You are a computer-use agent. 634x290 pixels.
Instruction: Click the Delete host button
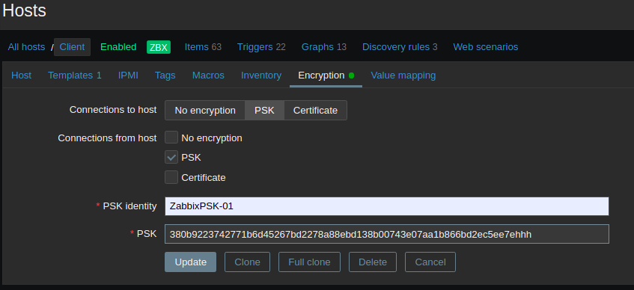tap(373, 262)
